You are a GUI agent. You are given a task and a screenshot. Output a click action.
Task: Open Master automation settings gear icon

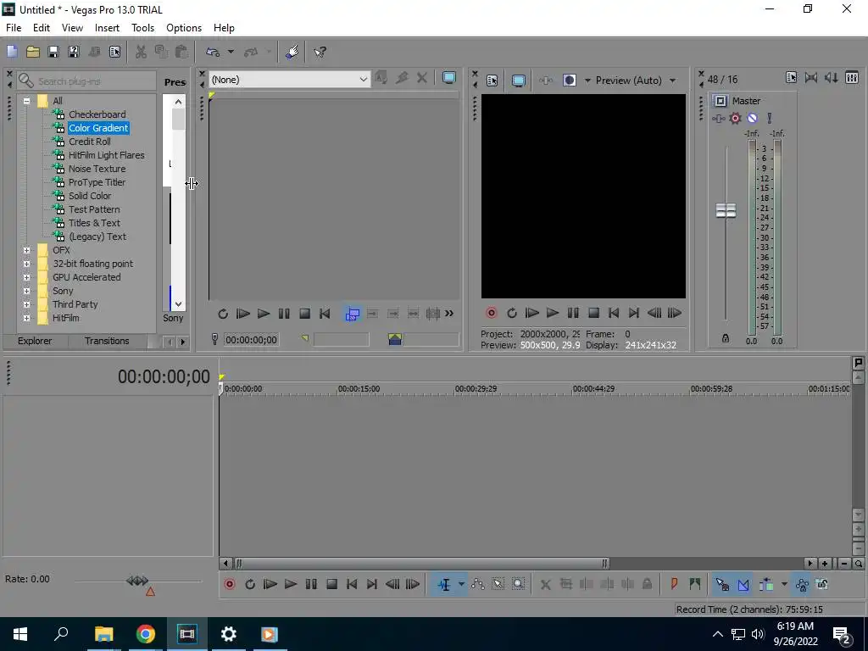click(x=735, y=118)
